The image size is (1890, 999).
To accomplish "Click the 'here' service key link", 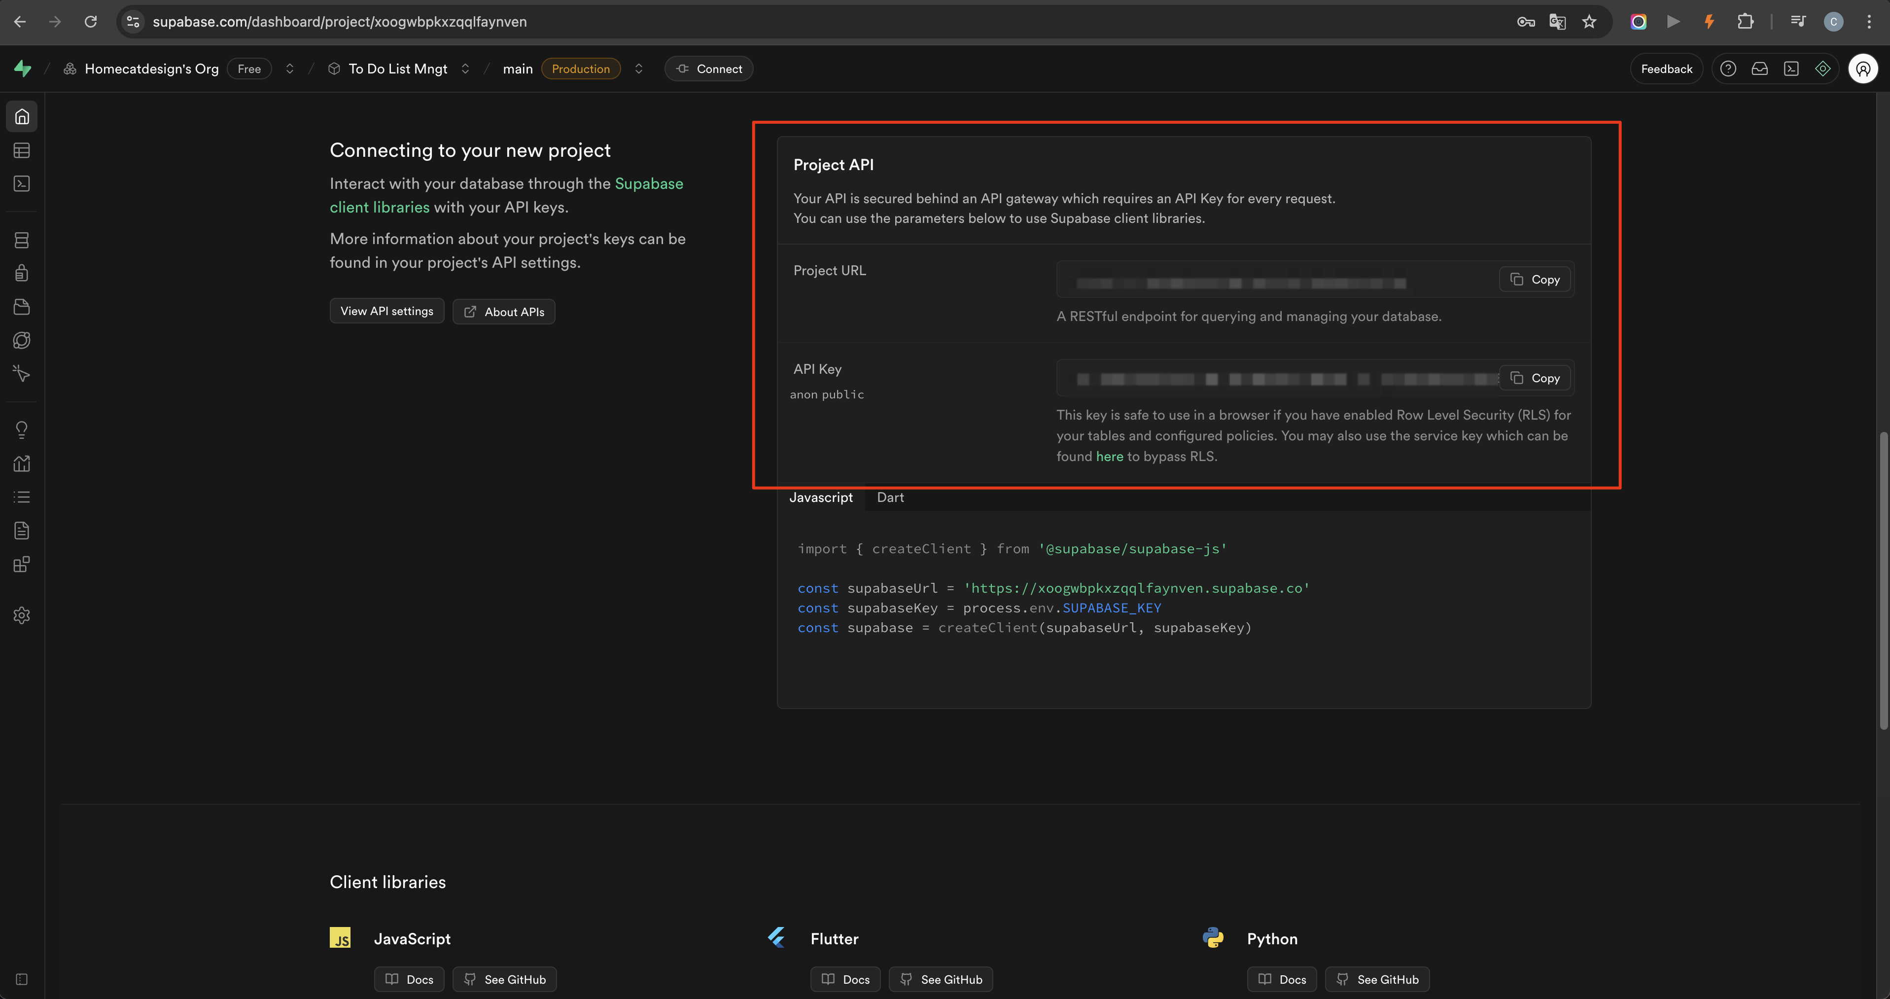I will click(x=1109, y=456).
